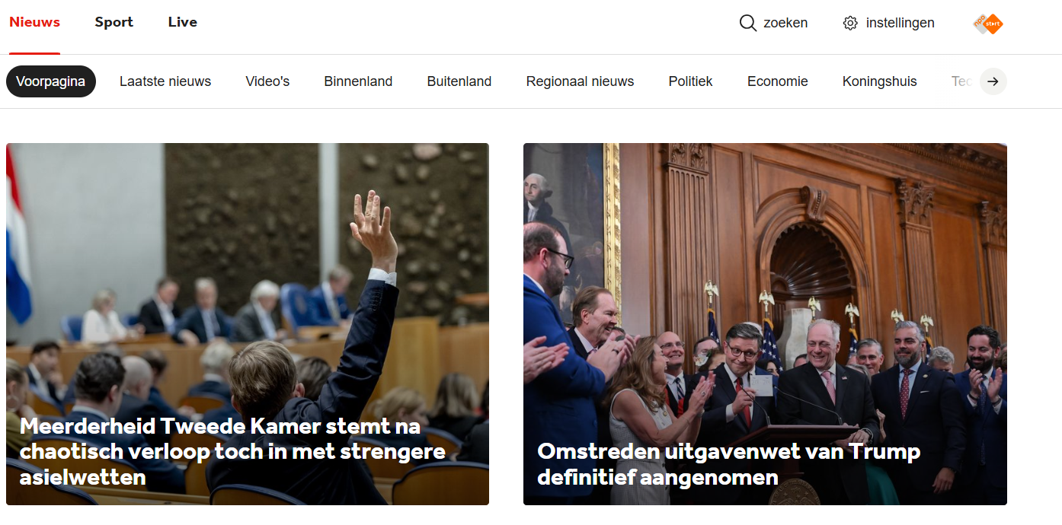Open the Economie category
This screenshot has width=1062, height=525.
coord(778,81)
